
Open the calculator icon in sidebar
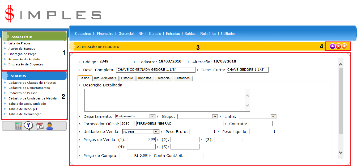pos(18,126)
